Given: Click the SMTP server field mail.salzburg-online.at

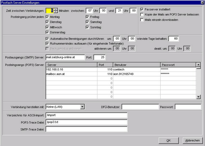Looking at the screenshot, I should tap(65, 57).
